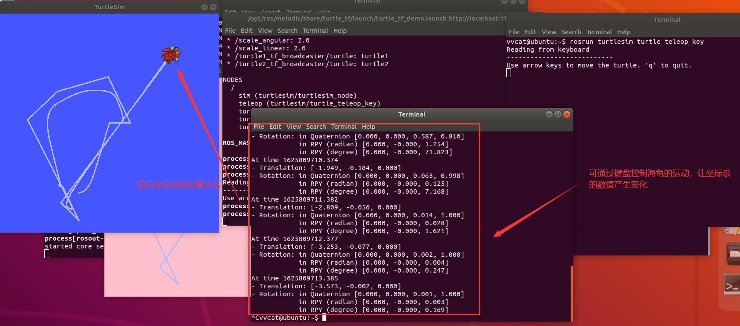Open Edit menu in front Terminal
This screenshot has height=326, width=740.
point(275,127)
